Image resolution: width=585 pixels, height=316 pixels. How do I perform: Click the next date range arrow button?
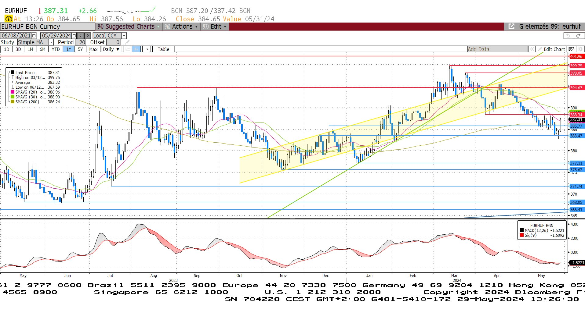(87, 36)
